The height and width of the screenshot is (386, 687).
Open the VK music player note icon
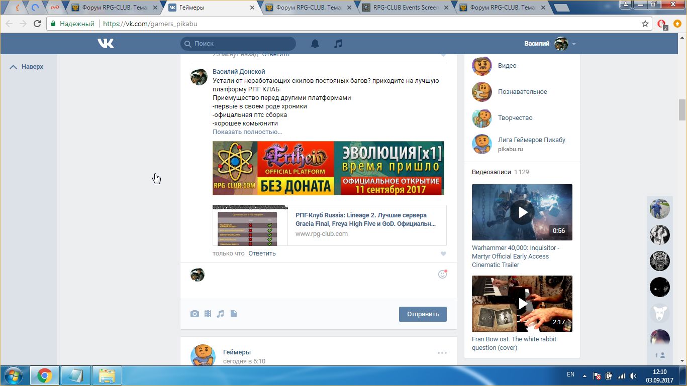338,44
